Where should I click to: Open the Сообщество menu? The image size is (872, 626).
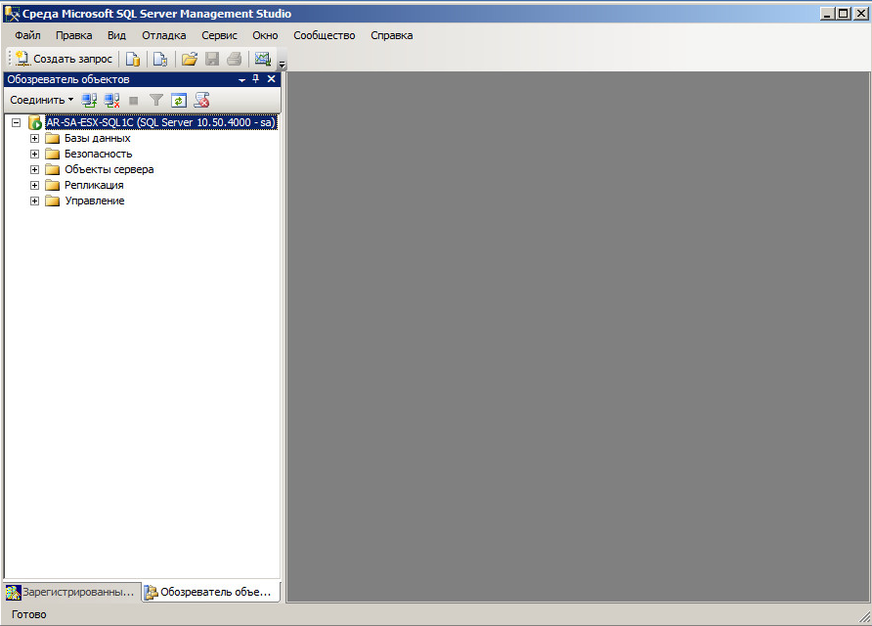[x=325, y=35]
